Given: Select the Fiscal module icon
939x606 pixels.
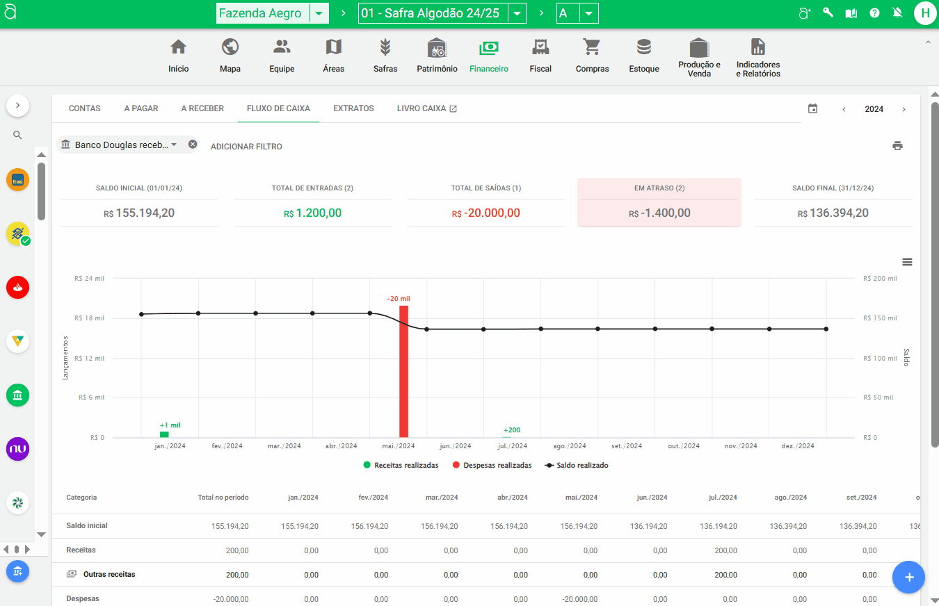Looking at the screenshot, I should tap(540, 56).
